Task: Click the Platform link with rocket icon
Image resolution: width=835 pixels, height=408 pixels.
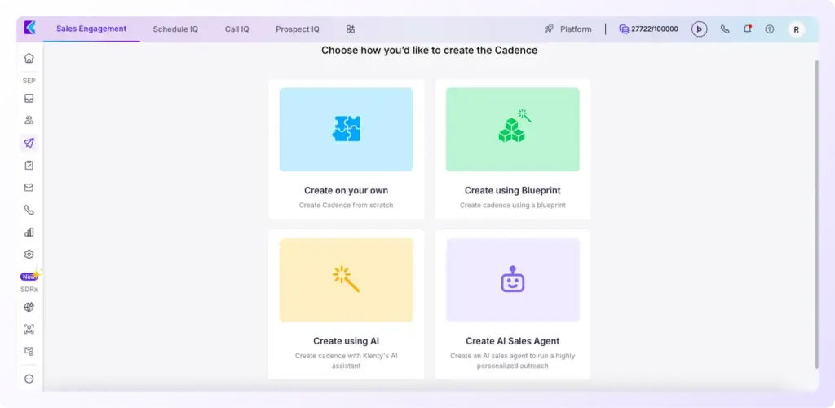Action: (x=568, y=29)
